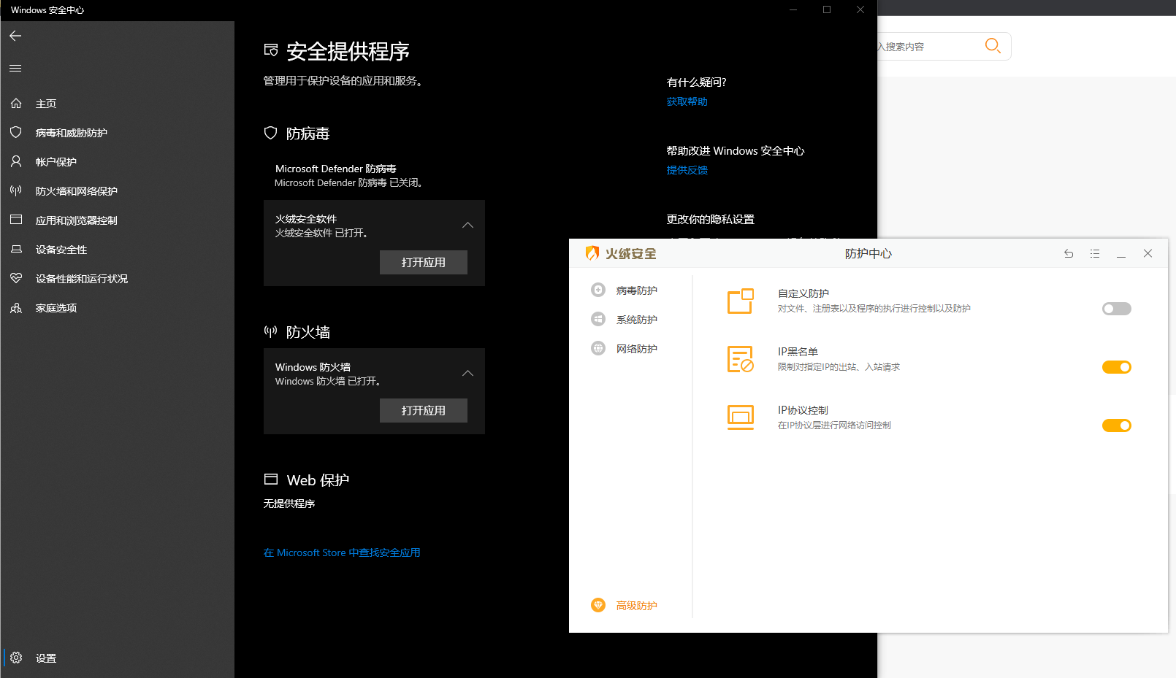
Task: Open the hamburger navigation menu
Action: 15,68
